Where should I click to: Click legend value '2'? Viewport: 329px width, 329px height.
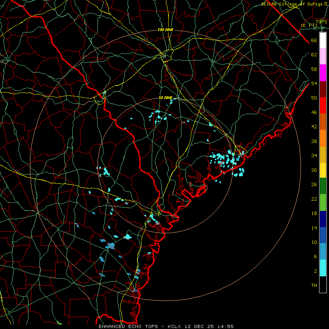pyautogui.click(x=315, y=271)
